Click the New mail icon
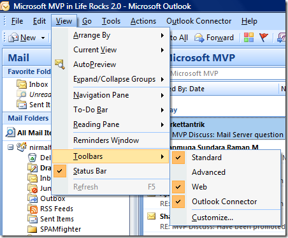 tap(13, 38)
